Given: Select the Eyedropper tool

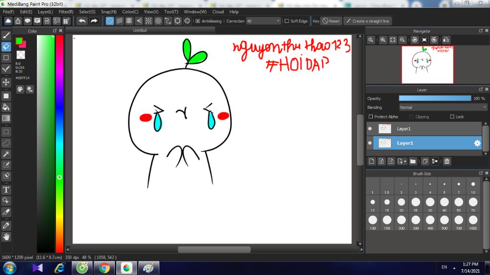Looking at the screenshot, I should [6, 225].
